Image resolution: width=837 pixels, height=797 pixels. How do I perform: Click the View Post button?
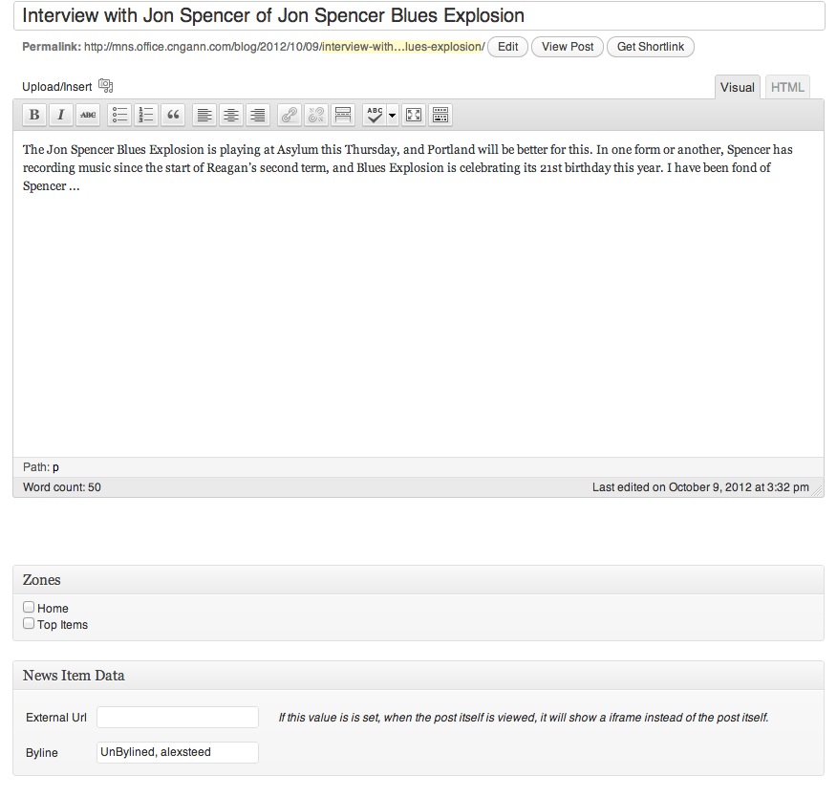[568, 46]
